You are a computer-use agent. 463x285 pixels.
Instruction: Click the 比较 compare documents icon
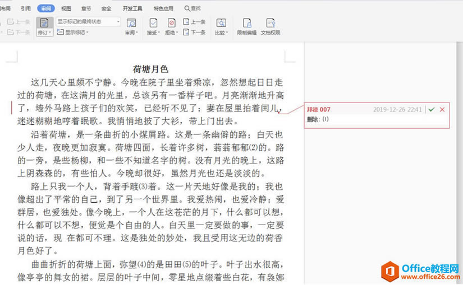pos(221,23)
